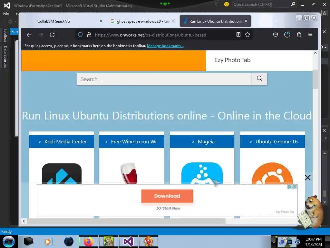
Task: Dismiss bottom ad with black X
Action: pyautogui.click(x=308, y=178)
